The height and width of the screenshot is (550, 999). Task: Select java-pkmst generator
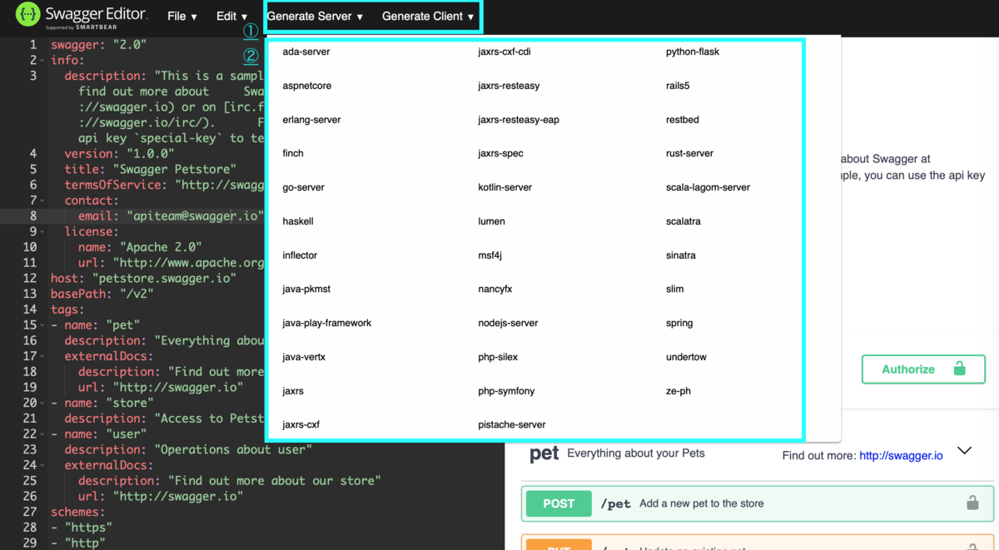[x=306, y=289]
